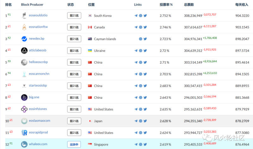Viewport: 253px width, 149px height.
Task: Open the website globe icon for atticlabeosb
Action: pos(140,51)
